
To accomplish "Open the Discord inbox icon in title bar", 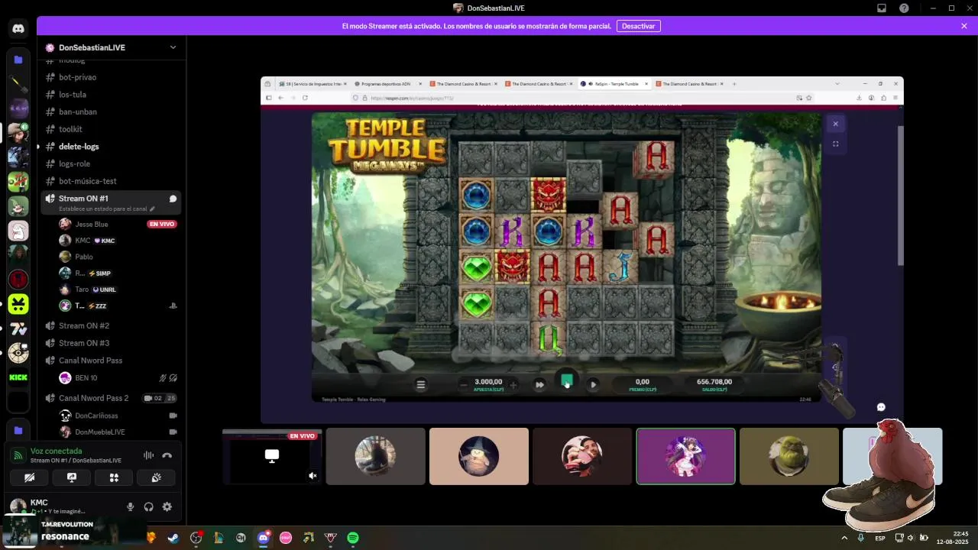I will pos(881,8).
